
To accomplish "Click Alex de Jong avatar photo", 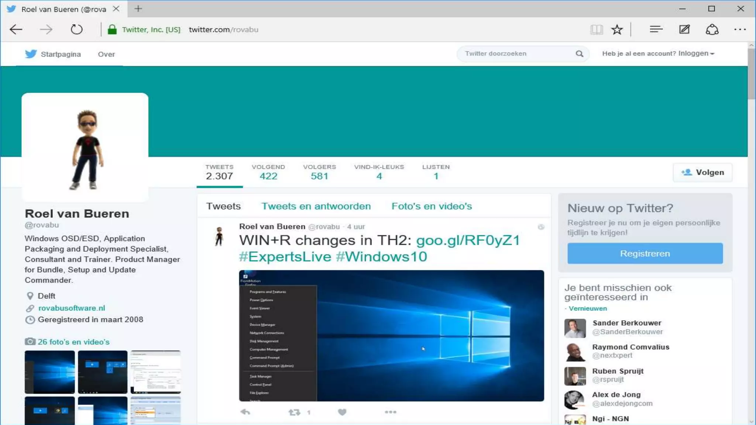I will tap(575, 400).
